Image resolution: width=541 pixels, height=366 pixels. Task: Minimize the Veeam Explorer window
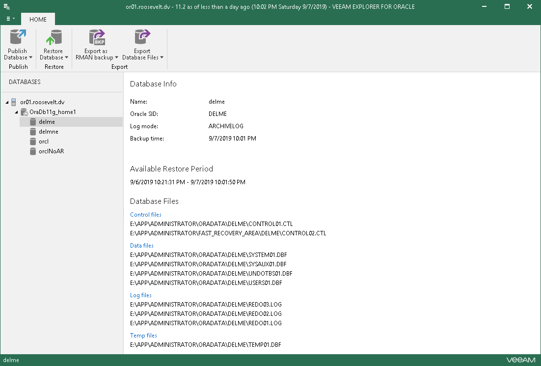(x=485, y=6)
